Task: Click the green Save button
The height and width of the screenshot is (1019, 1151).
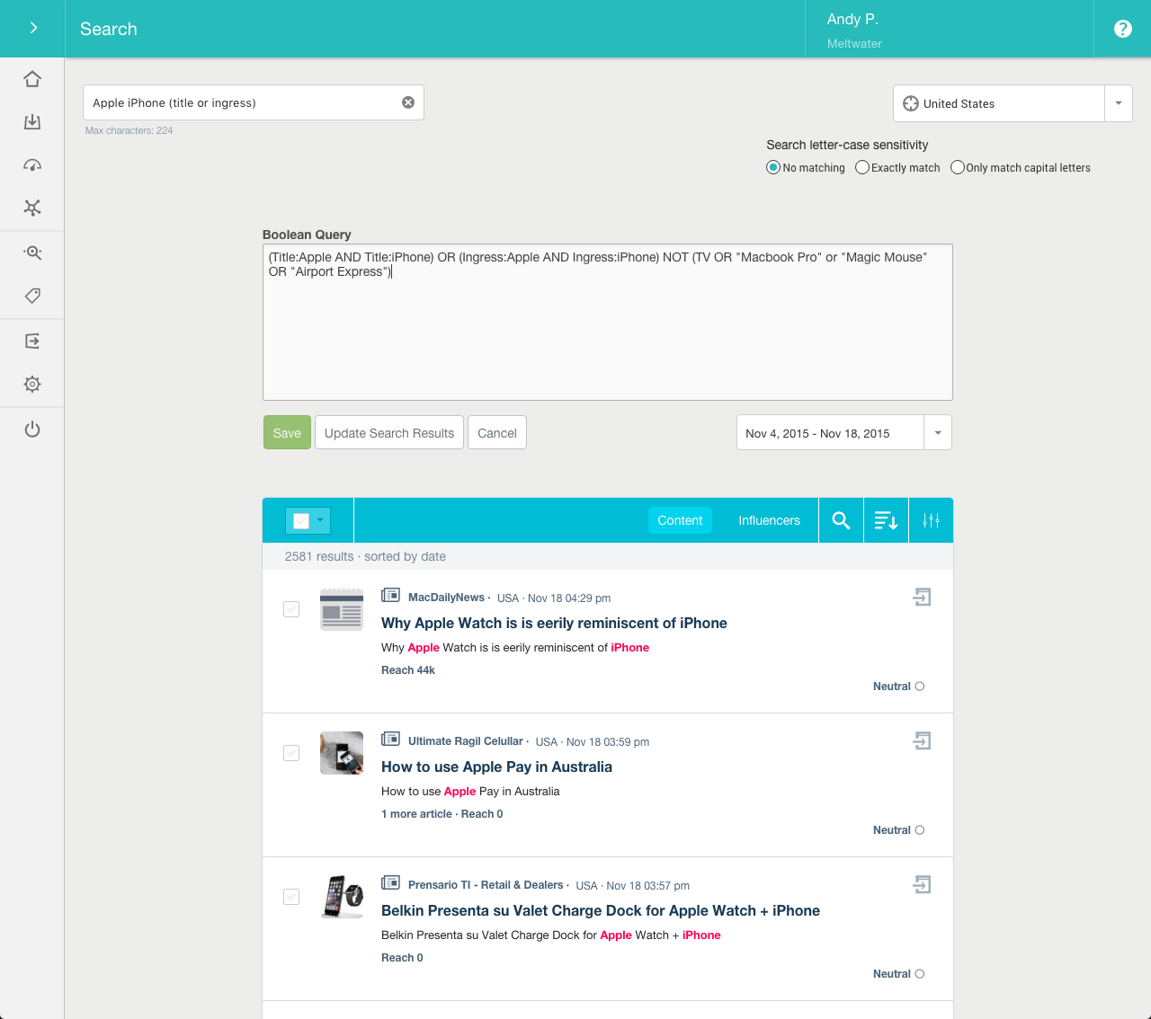Action: (x=287, y=432)
